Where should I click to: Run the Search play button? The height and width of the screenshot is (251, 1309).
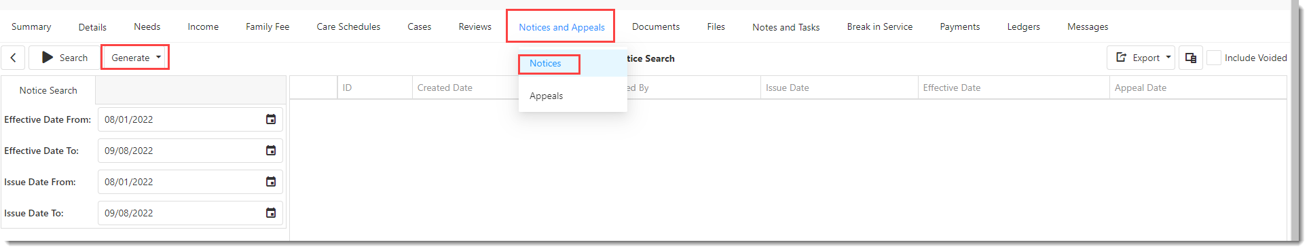pyautogui.click(x=64, y=58)
